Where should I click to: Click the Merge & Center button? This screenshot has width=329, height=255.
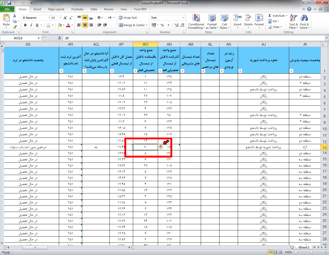(133, 25)
